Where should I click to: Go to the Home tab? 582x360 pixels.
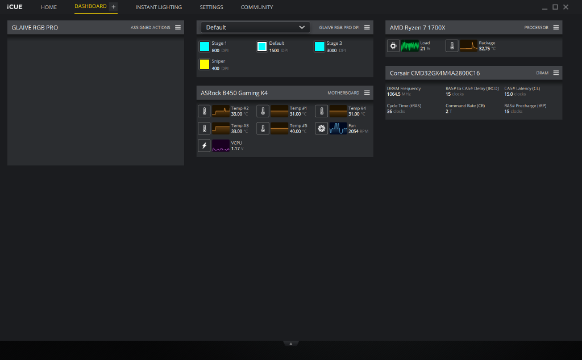click(x=49, y=7)
